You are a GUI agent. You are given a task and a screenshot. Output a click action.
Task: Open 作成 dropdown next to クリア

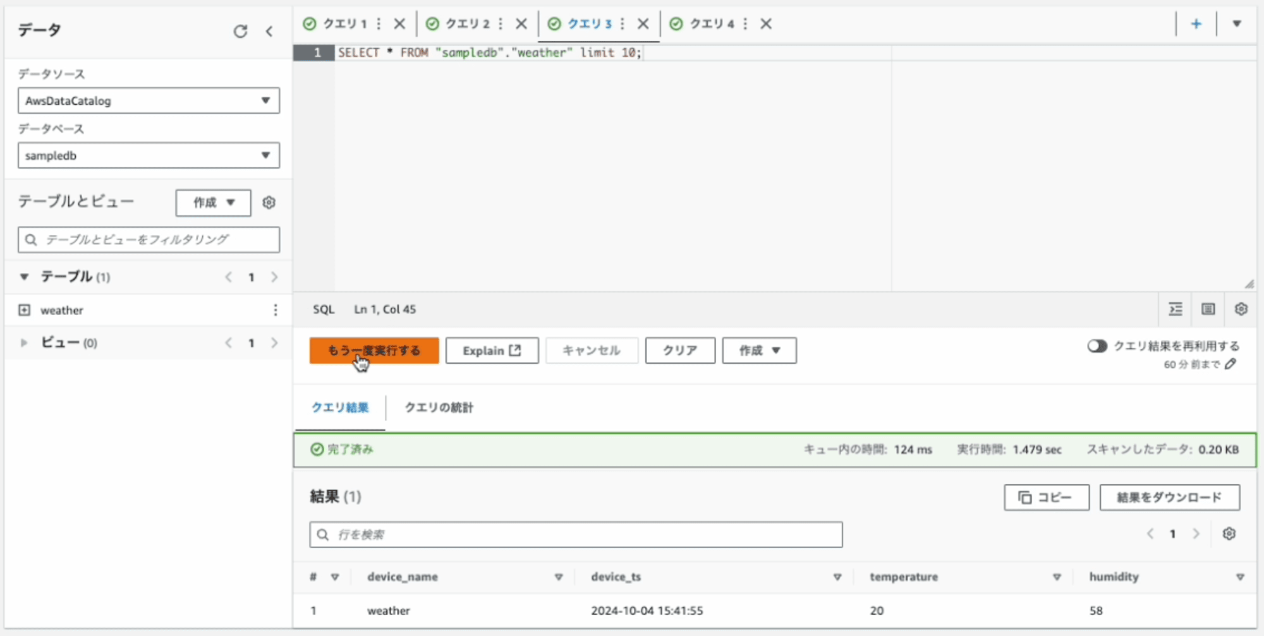click(759, 351)
